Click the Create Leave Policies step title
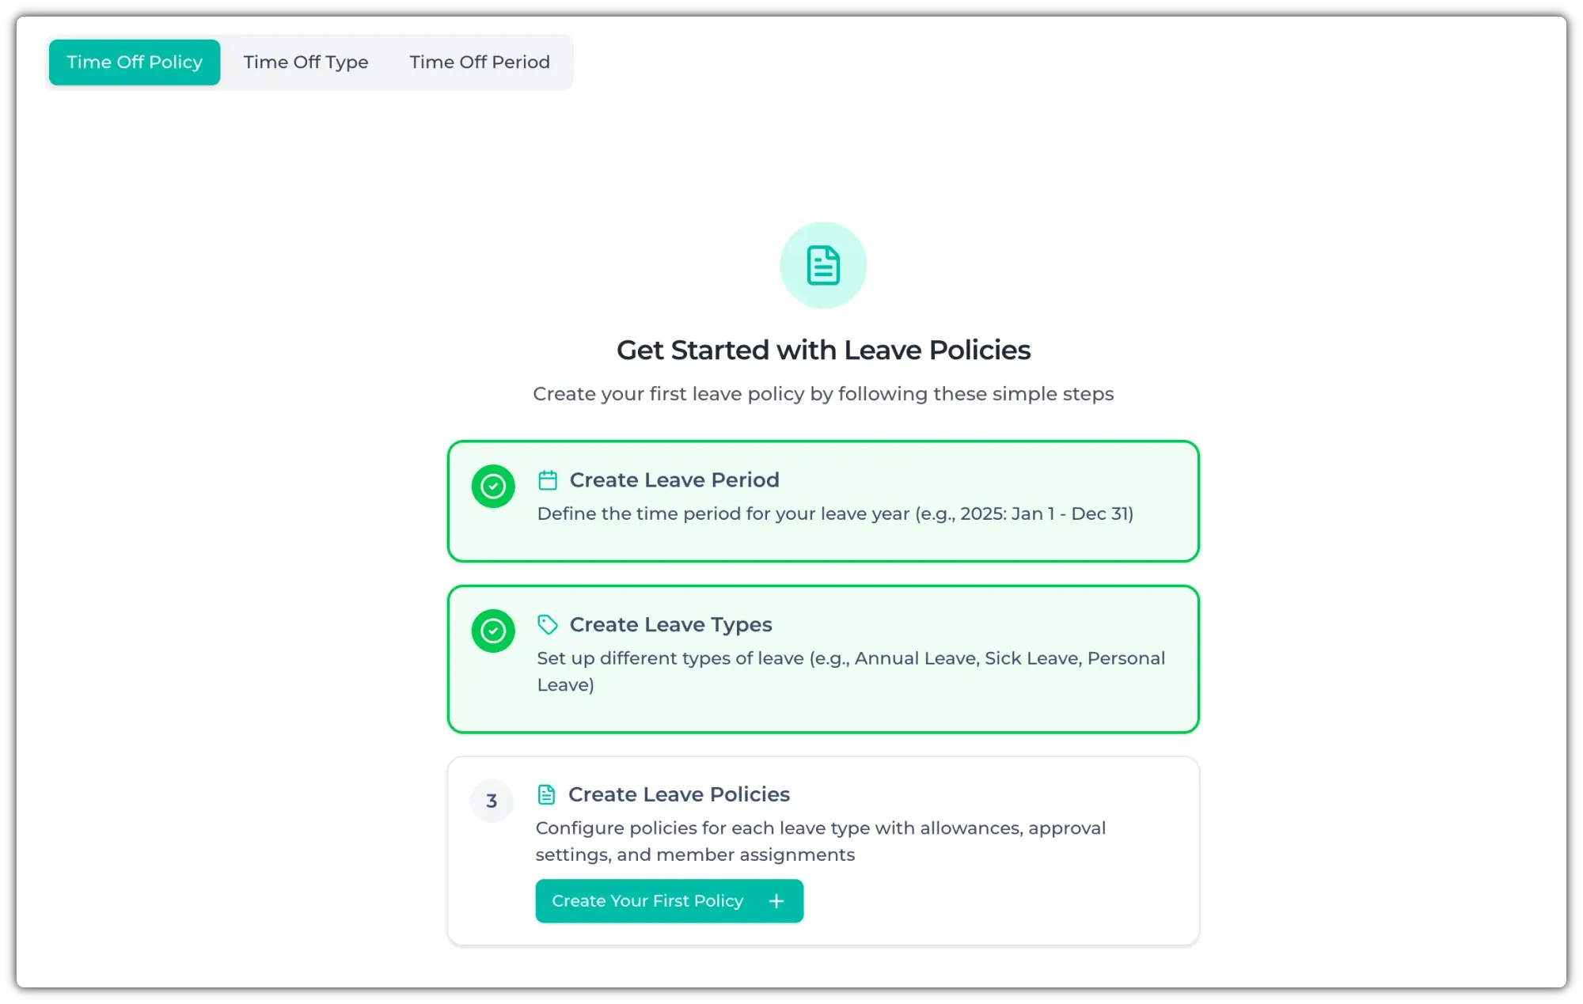The image size is (1583, 1004). [x=679, y=794]
